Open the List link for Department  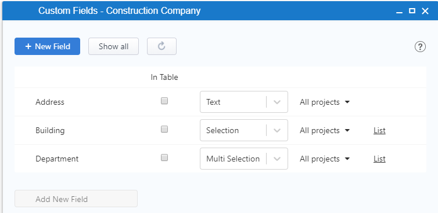click(x=379, y=159)
